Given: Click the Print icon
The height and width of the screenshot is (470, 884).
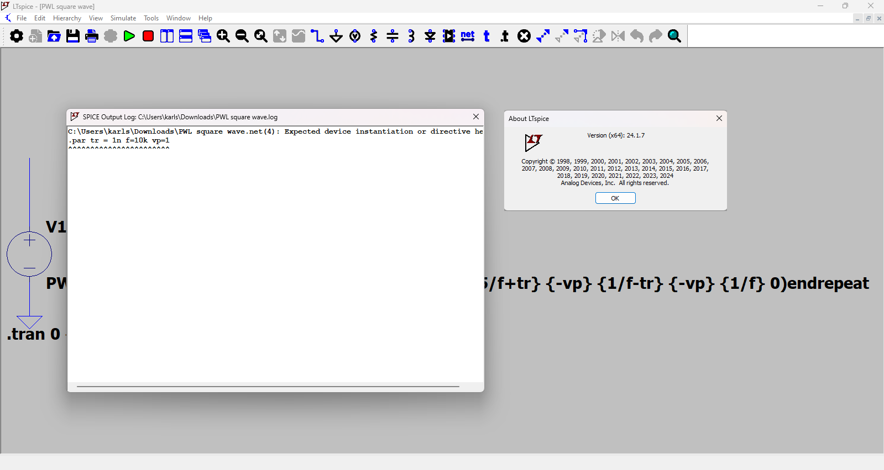Looking at the screenshot, I should coord(92,36).
